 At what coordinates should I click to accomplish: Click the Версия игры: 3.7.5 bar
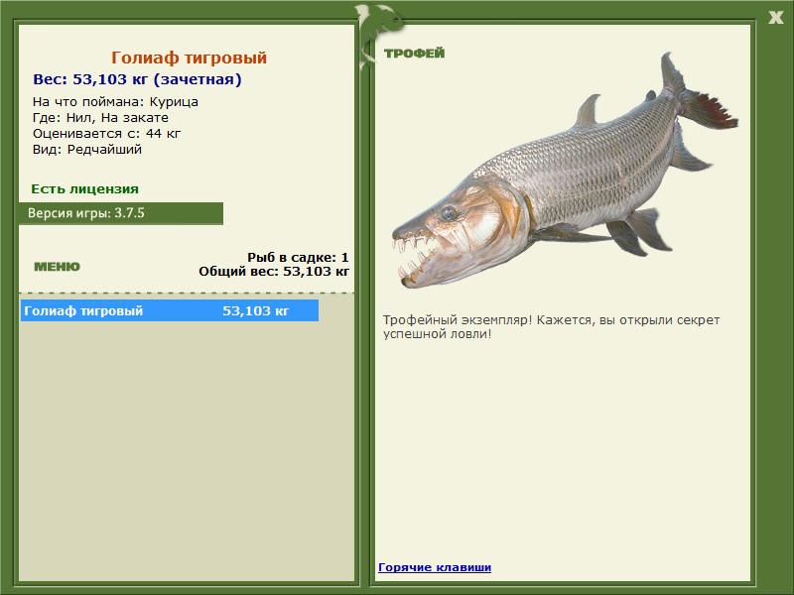(x=120, y=213)
